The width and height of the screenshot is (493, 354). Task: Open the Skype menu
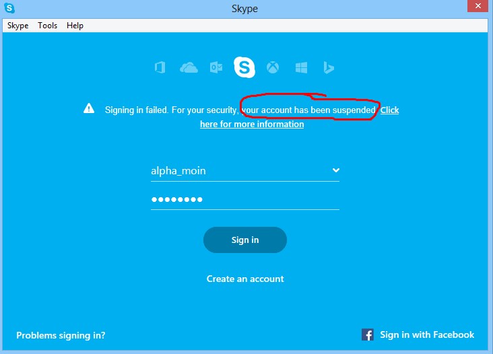(x=18, y=26)
